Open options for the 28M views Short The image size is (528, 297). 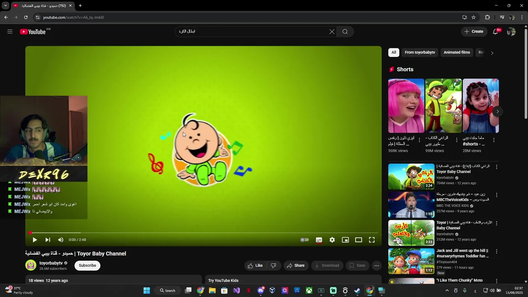pos(494,140)
